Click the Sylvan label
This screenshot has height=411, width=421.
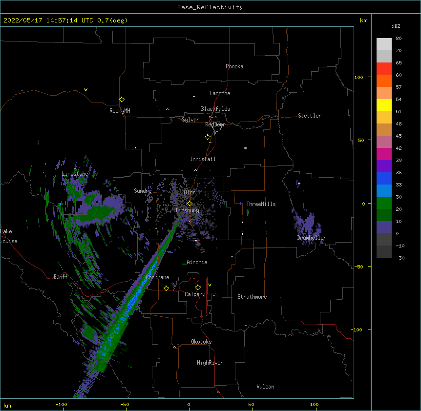tap(190, 120)
